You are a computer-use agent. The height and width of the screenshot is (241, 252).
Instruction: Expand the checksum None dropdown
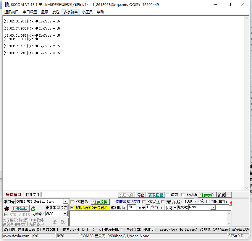[213, 207]
